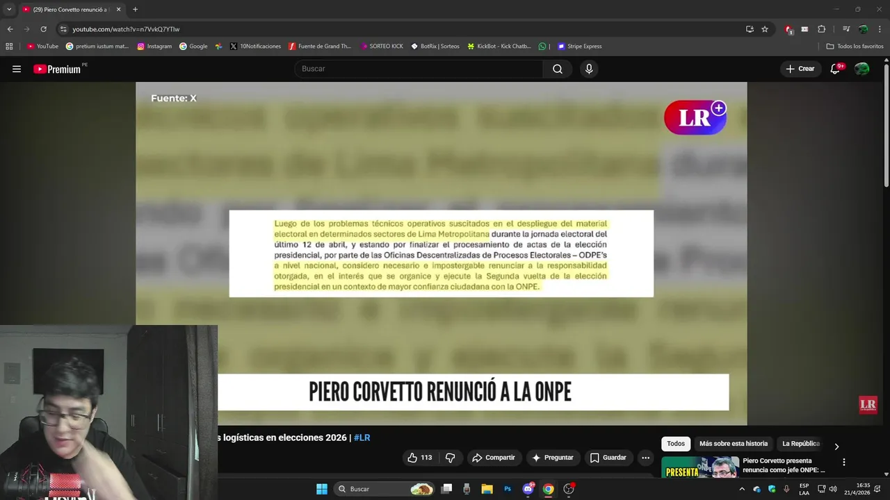Close the Piero Corvetto YouTube tab
The image size is (890, 500).
118,9
